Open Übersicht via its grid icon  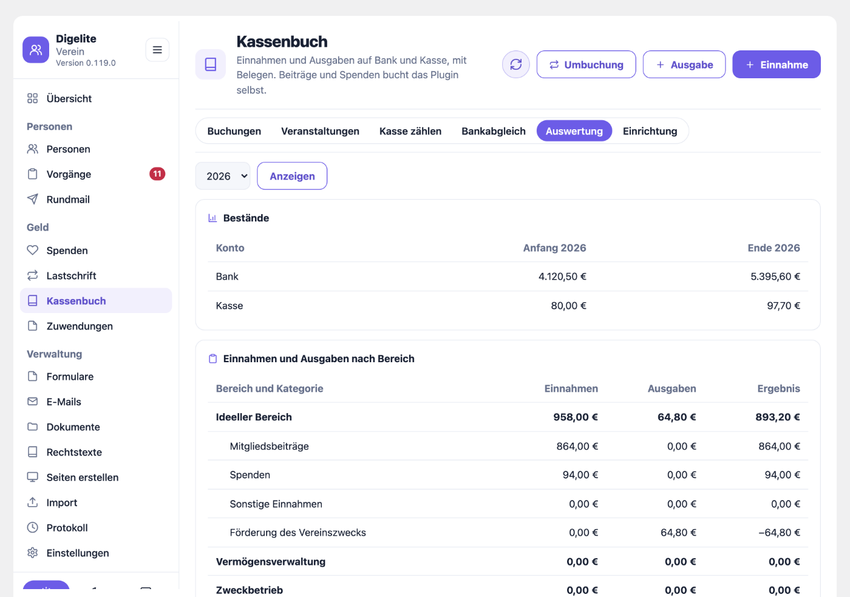33,98
